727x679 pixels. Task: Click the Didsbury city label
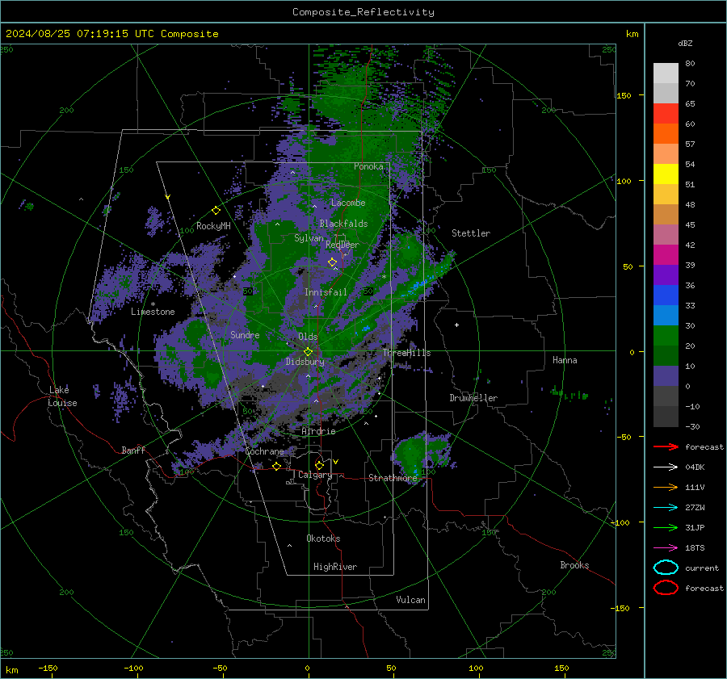coord(305,362)
